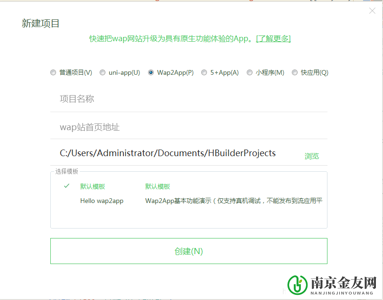383x300 pixels.
Task: Choose the uni-app(U) project type
Action: 103,72
